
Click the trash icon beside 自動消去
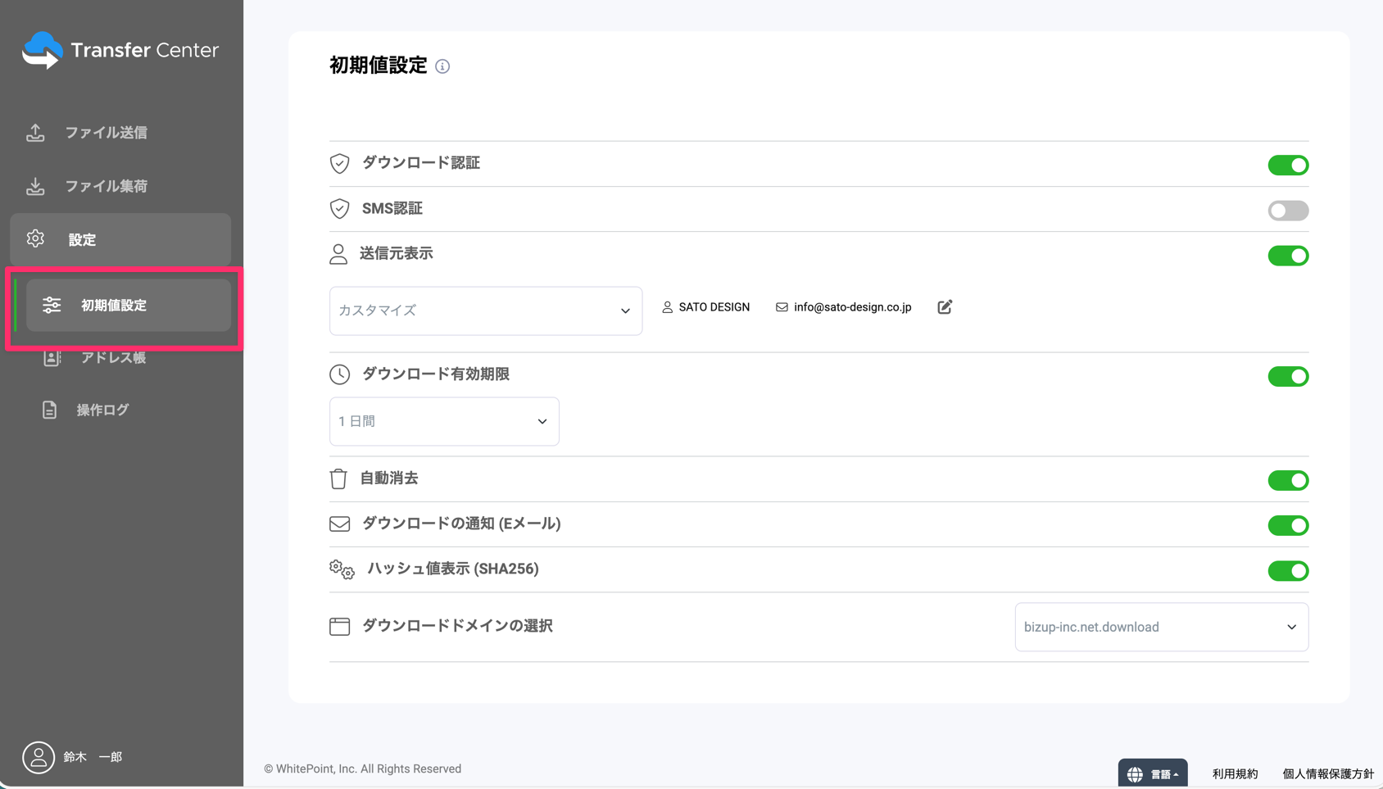coord(338,478)
